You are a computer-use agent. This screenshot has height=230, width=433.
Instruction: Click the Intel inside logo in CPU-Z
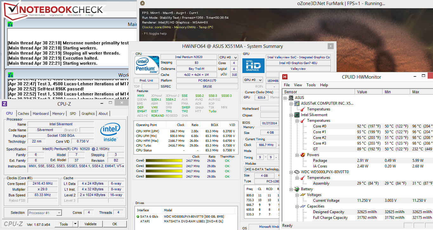pyautogui.click(x=110, y=133)
